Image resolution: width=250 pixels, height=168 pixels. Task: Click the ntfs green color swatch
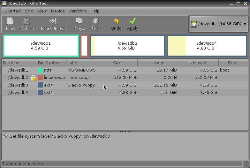[40, 70]
